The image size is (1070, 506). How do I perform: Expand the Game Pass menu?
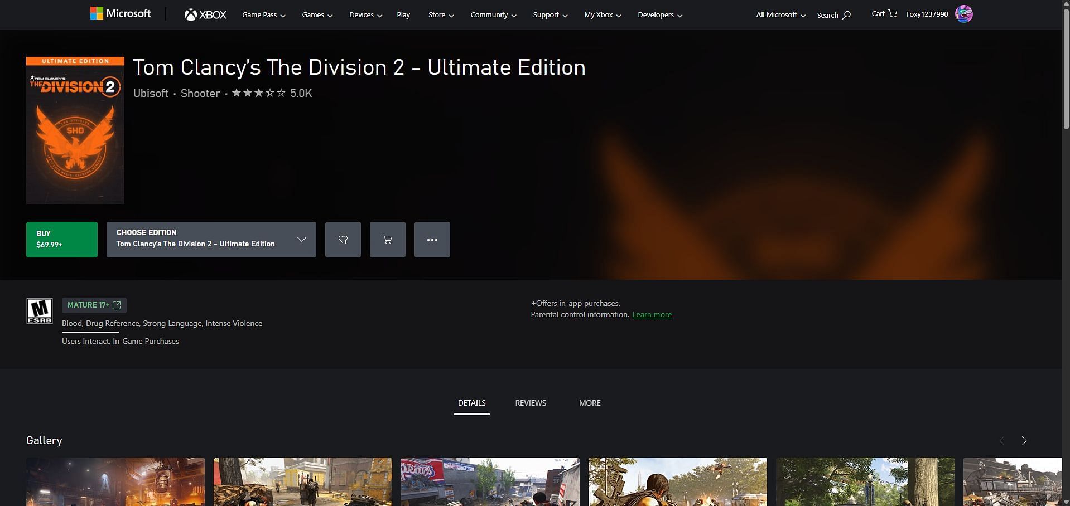[264, 15]
